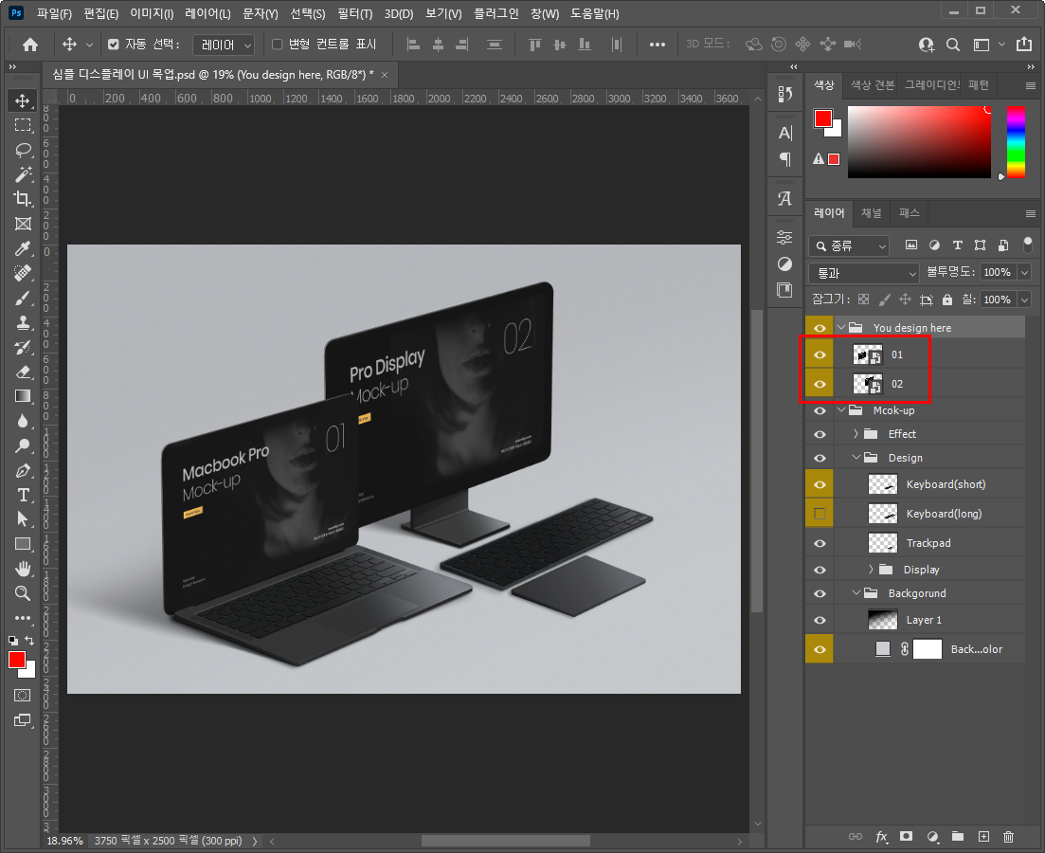Select the Hand tool
The image size is (1045, 853).
23,569
